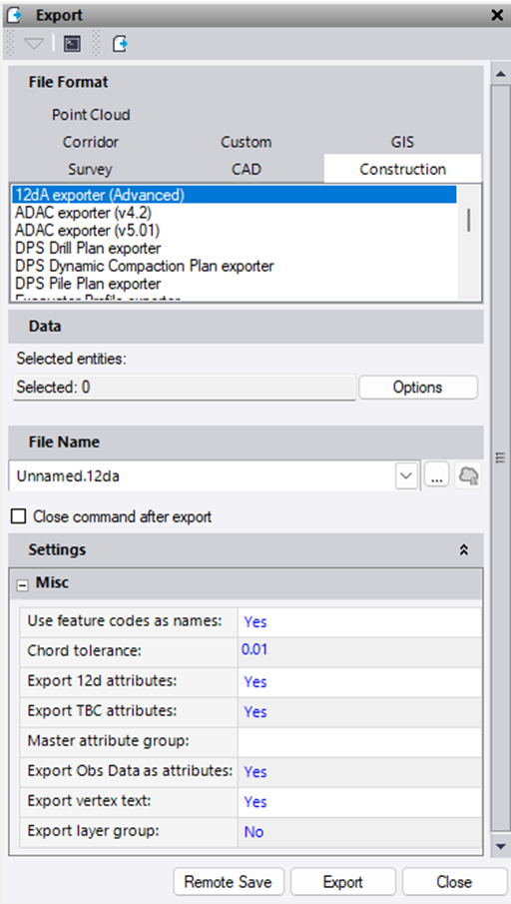This screenshot has height=904, width=511.
Task: Click the cloud save icon beside file name
Action: [468, 476]
